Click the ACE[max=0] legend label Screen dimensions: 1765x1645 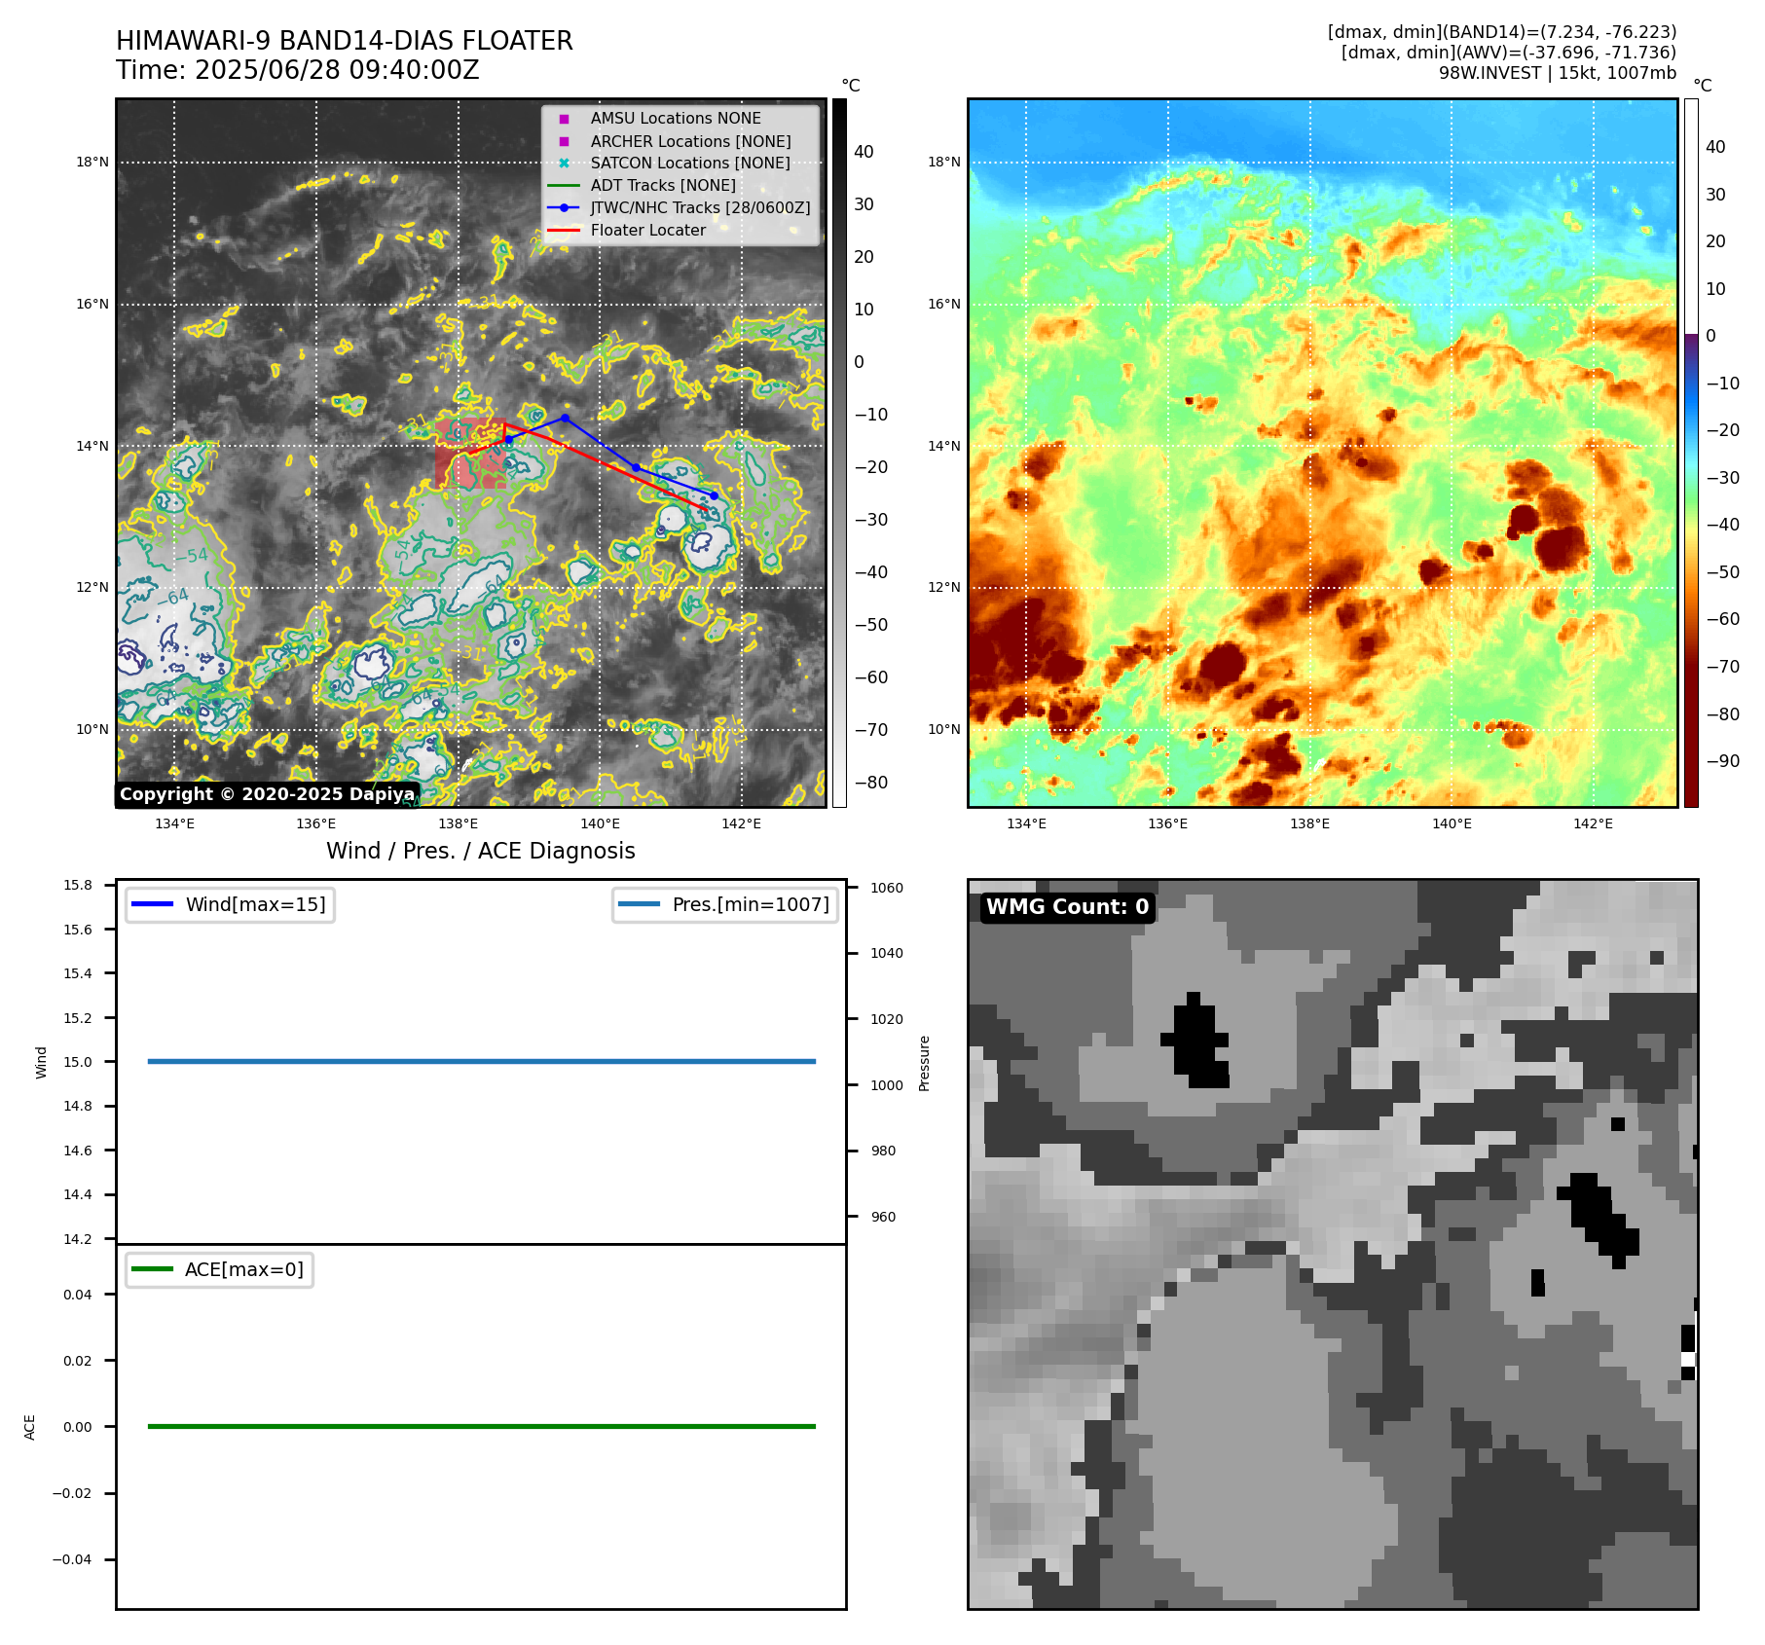coord(244,1269)
